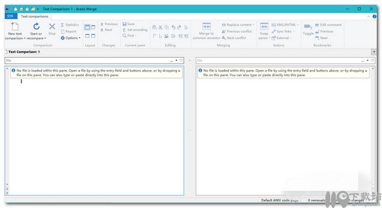The image size is (382, 208).
Task: Click the Paste icon in Editing group
Action: [x=154, y=27]
